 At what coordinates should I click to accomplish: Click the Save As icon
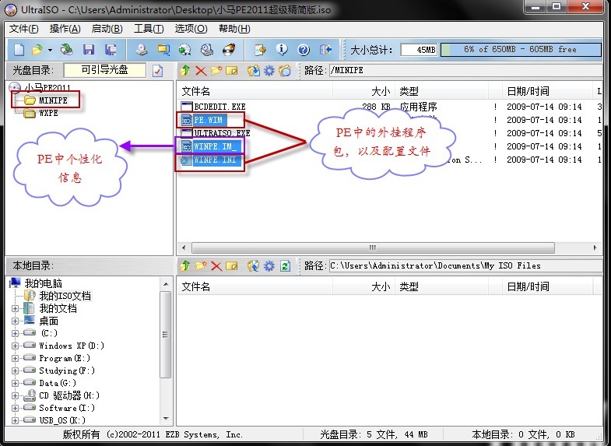(111, 50)
